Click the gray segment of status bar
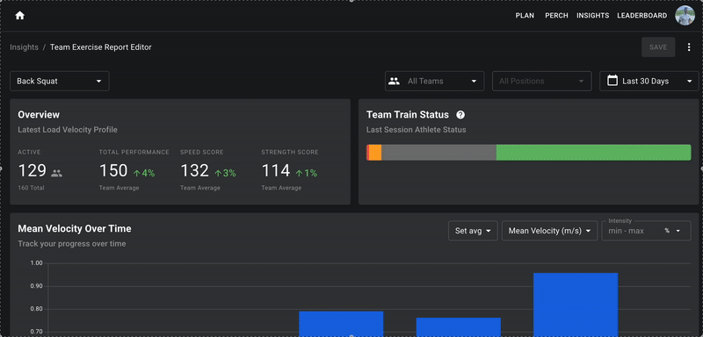703x337 pixels. pos(438,152)
